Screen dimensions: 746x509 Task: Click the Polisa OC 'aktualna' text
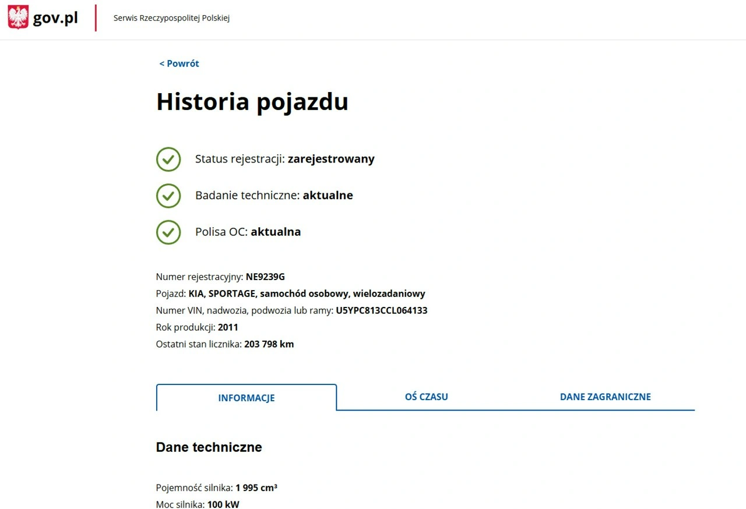pyautogui.click(x=276, y=232)
